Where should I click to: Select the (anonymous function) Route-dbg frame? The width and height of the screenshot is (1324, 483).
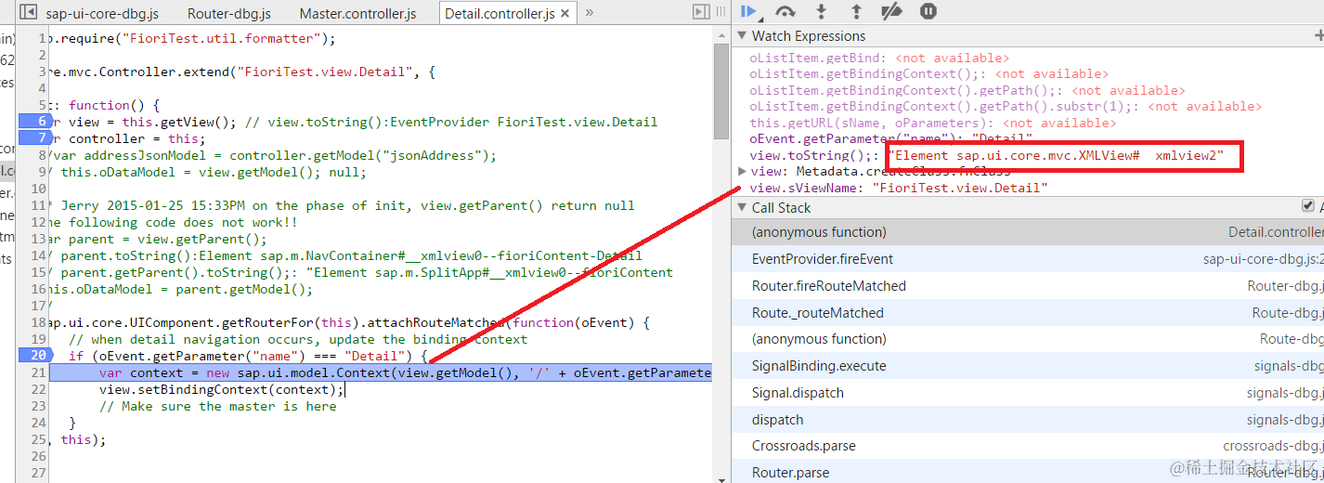(1028, 339)
